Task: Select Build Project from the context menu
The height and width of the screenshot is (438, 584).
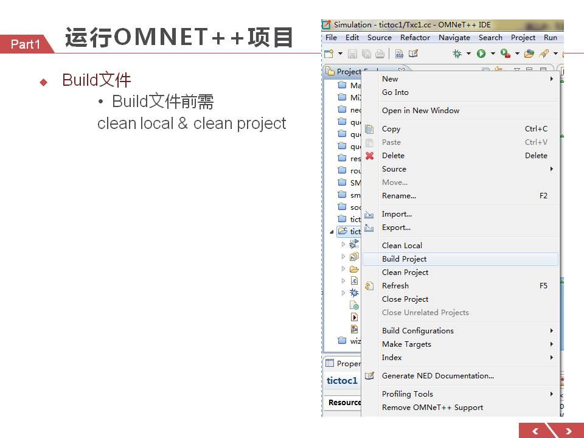Action: point(405,259)
